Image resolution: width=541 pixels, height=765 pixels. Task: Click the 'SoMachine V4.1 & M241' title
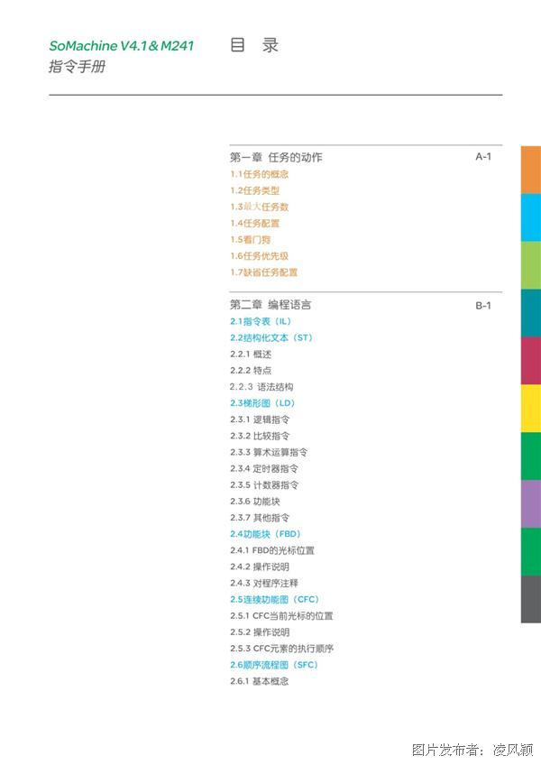[122, 46]
